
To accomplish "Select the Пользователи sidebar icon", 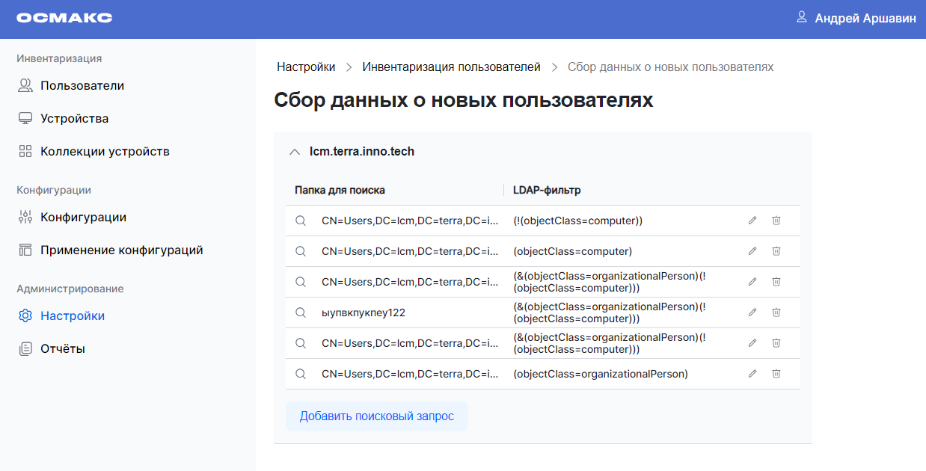I will pyautogui.click(x=25, y=85).
